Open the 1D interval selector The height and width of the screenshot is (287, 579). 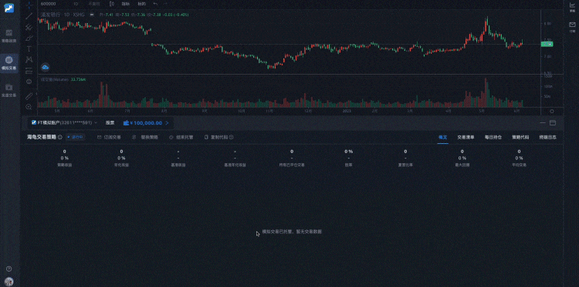click(76, 4)
